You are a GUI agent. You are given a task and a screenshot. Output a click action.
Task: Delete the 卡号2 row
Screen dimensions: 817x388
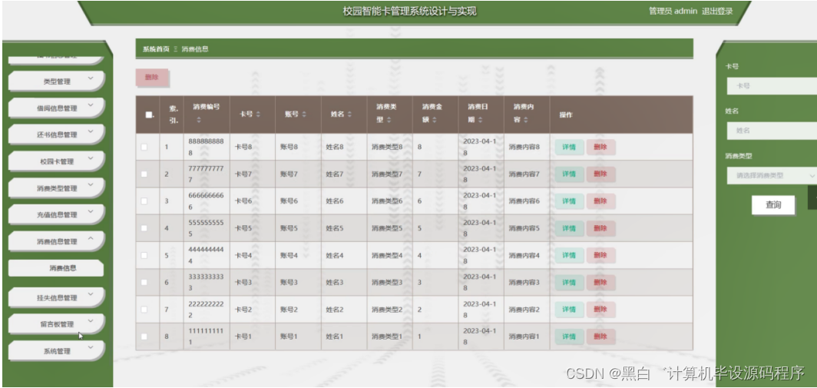pyautogui.click(x=600, y=310)
